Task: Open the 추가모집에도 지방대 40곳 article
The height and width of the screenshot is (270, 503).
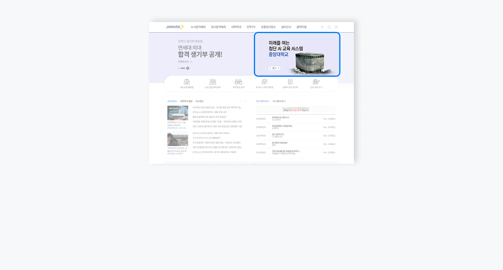Action: (x=217, y=142)
